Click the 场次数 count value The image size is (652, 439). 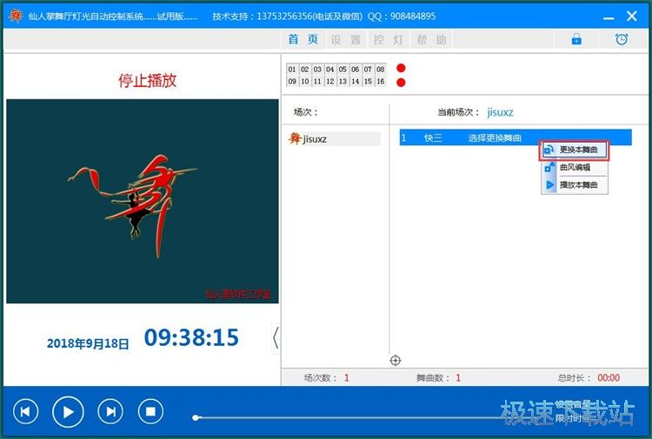click(x=346, y=377)
